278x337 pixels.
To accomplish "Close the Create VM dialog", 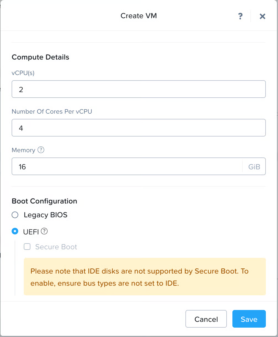I will coord(262,16).
